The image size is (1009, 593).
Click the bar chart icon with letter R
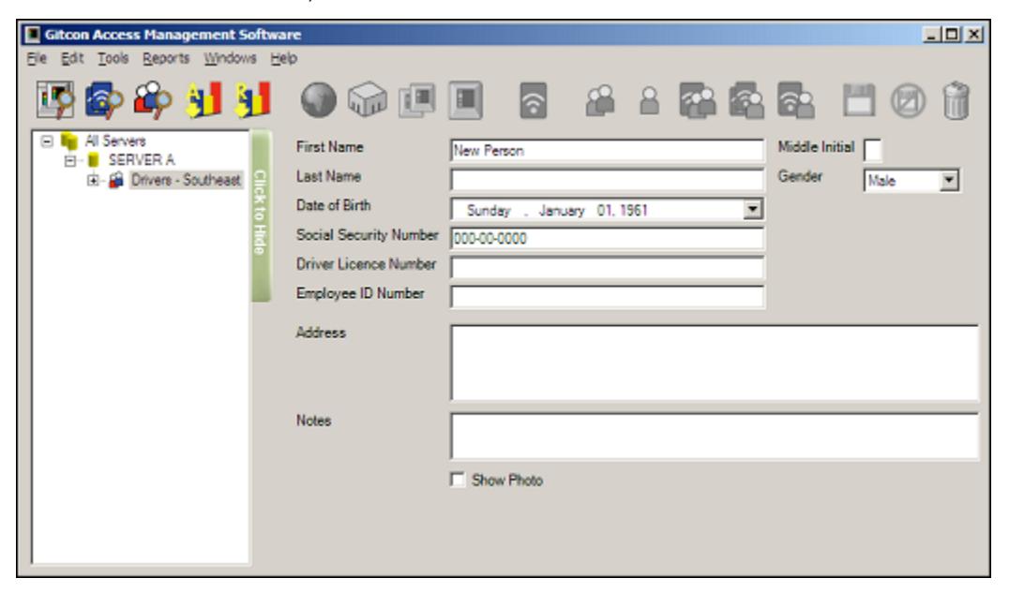click(252, 99)
